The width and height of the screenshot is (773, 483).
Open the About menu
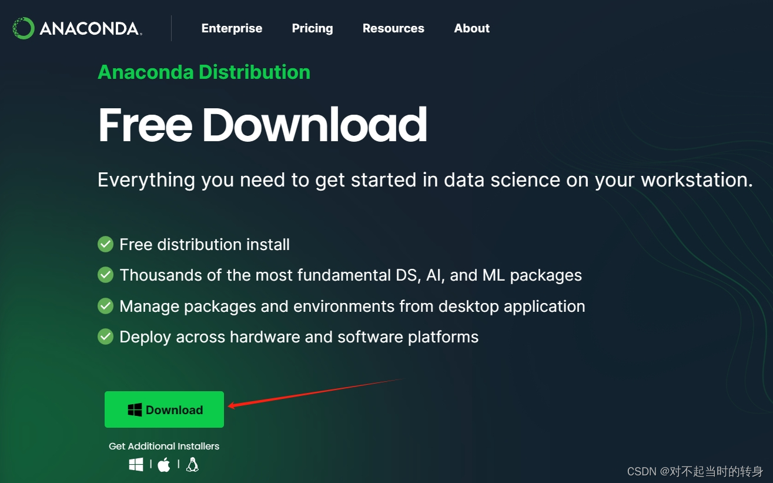point(471,28)
